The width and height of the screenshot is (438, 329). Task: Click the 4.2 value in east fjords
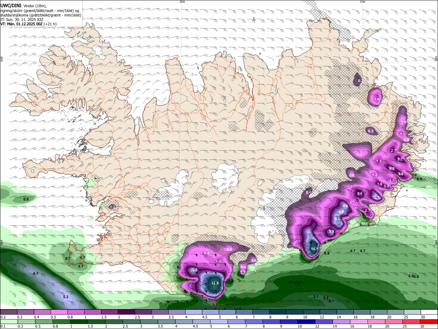click(x=392, y=169)
